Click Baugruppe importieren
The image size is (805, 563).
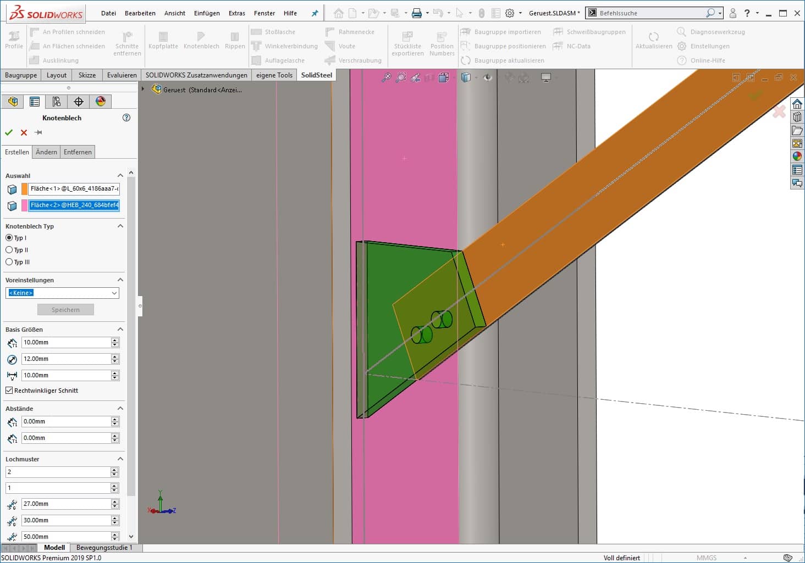coord(501,32)
